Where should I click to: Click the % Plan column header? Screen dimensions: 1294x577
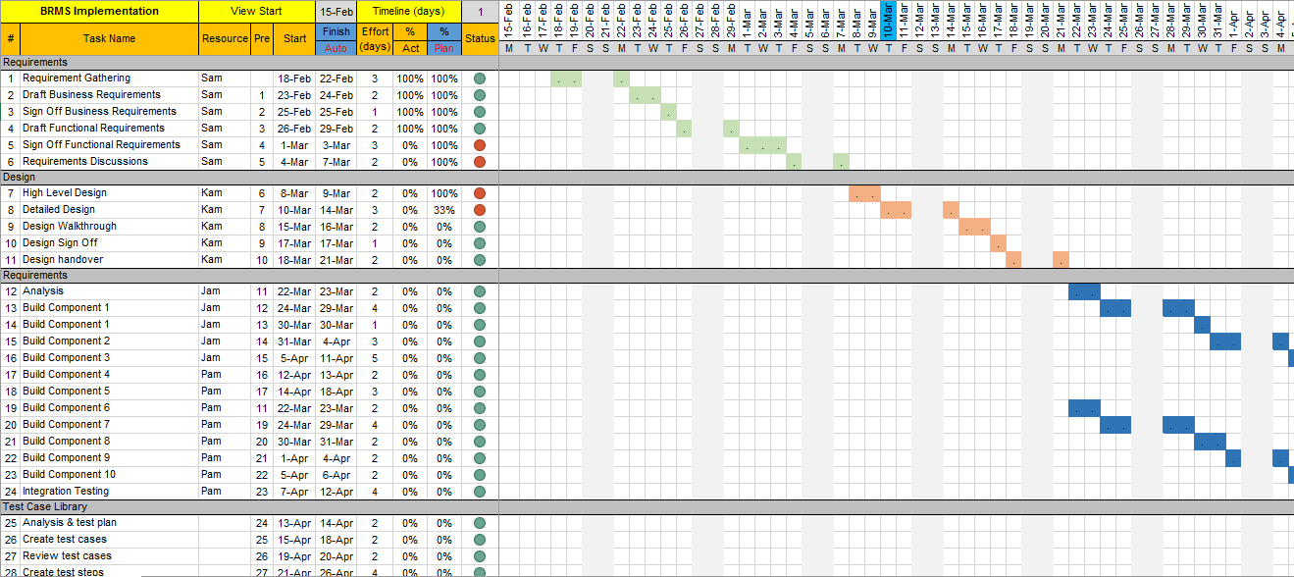pyautogui.click(x=443, y=39)
